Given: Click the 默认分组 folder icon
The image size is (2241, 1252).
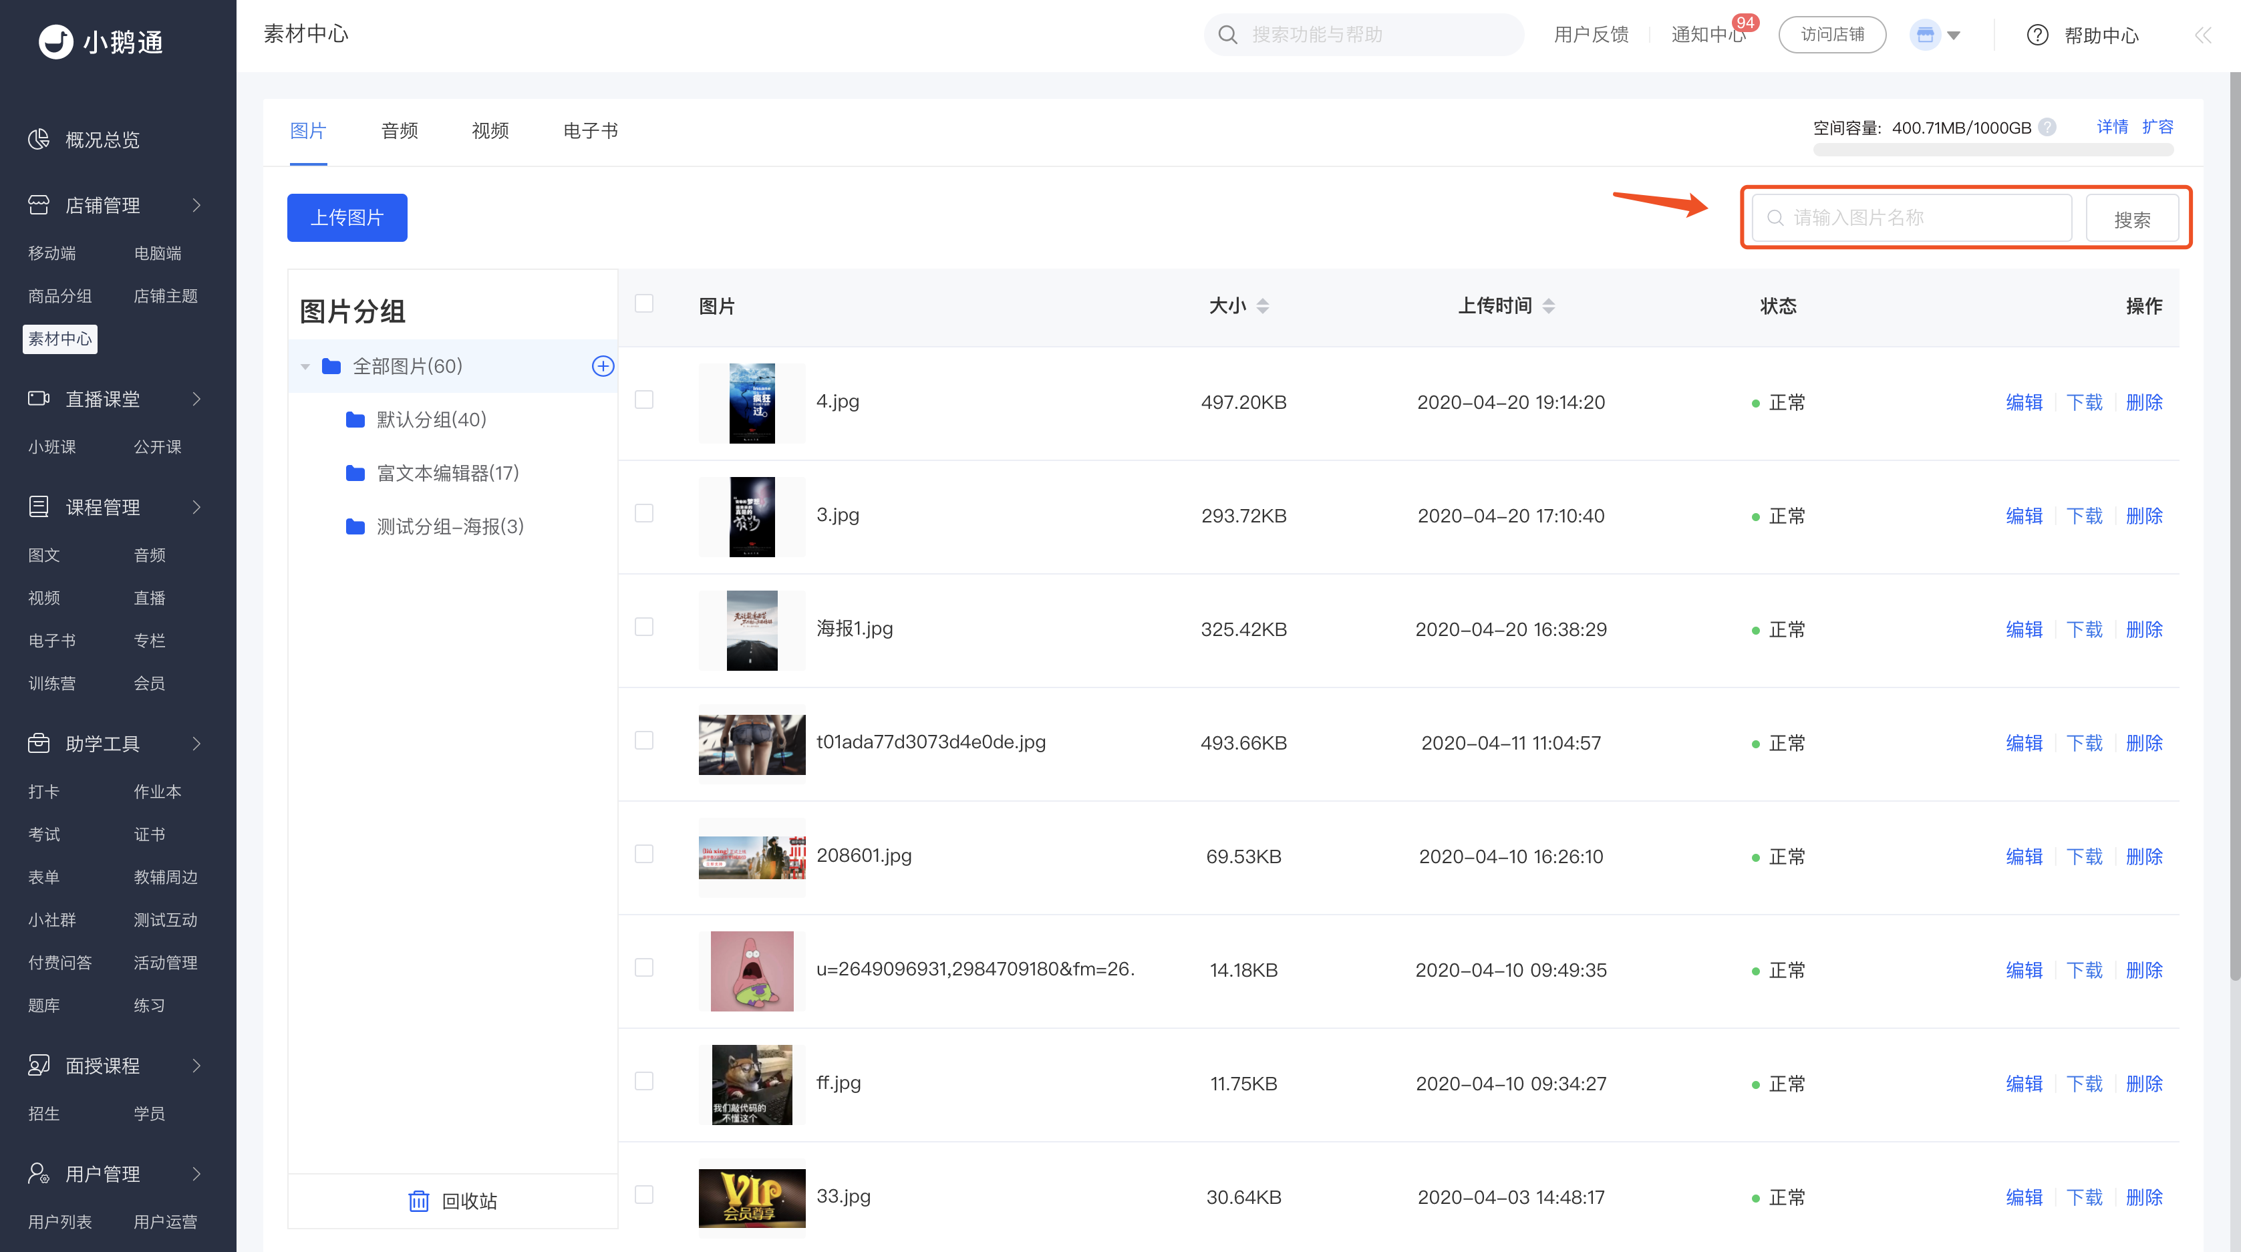Looking at the screenshot, I should click(355, 420).
